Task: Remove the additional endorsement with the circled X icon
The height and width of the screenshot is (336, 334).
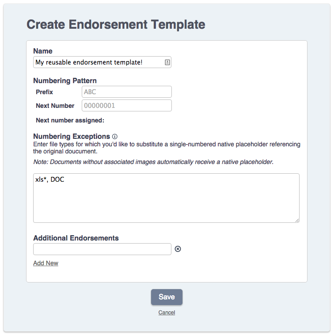Action: (x=178, y=249)
